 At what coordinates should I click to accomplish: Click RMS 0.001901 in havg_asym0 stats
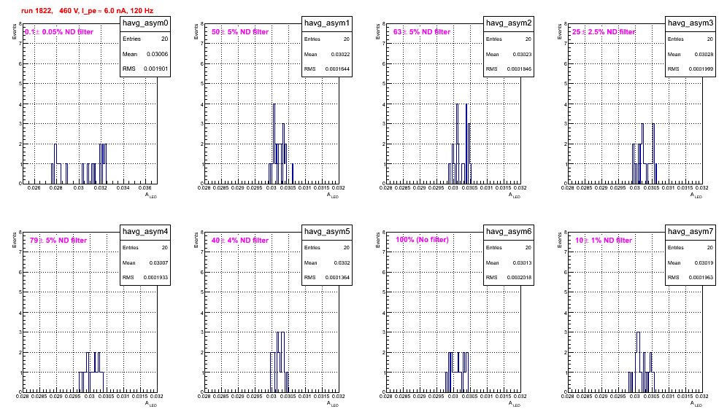click(145, 69)
